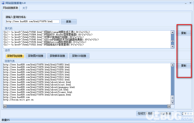
Task: Select the link ending in ?1513.html
Action: (x=37, y=77)
